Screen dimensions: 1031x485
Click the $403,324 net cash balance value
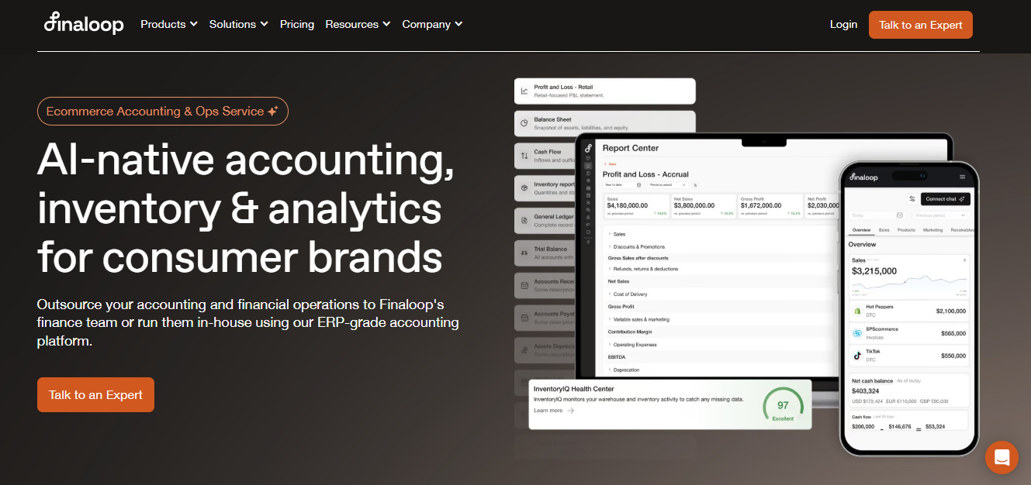point(866,390)
